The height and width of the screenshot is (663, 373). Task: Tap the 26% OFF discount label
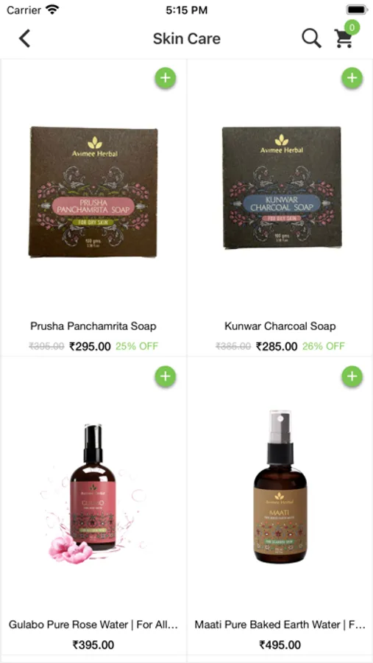(x=324, y=346)
